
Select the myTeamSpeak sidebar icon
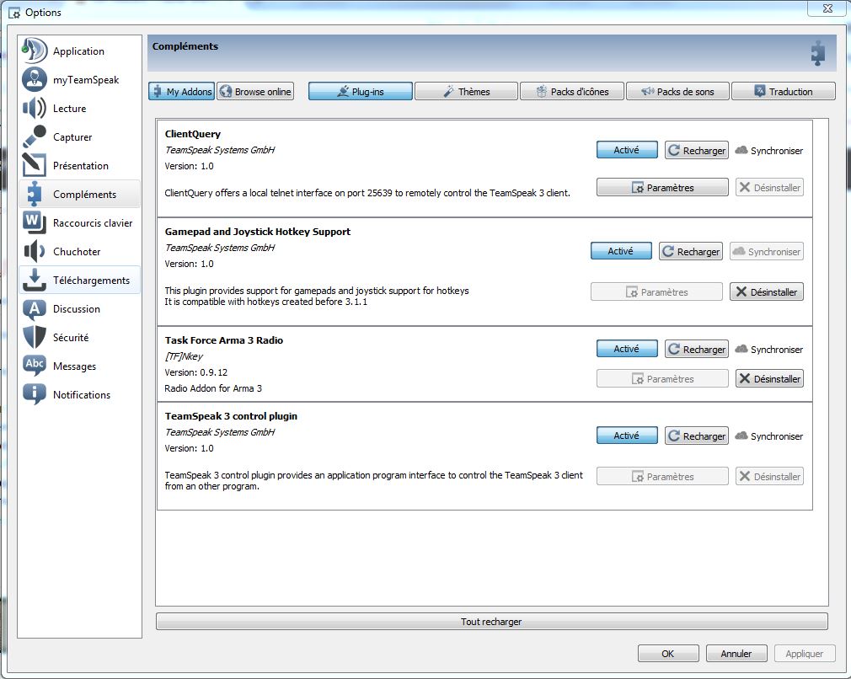35,80
